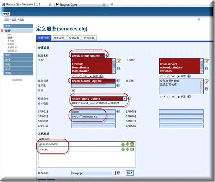
Task: Switch to 附加设置 tab
Action: [x=89, y=38]
